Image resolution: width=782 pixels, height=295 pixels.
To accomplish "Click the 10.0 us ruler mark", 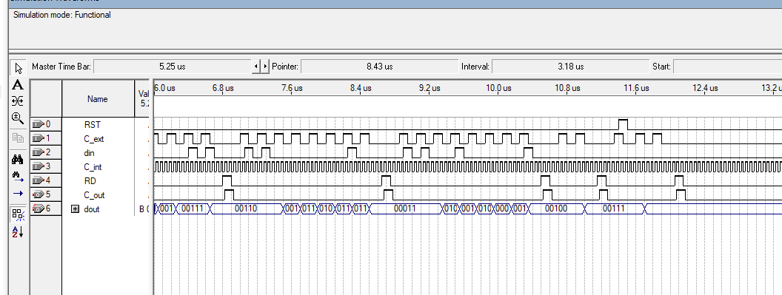I will pyautogui.click(x=498, y=88).
